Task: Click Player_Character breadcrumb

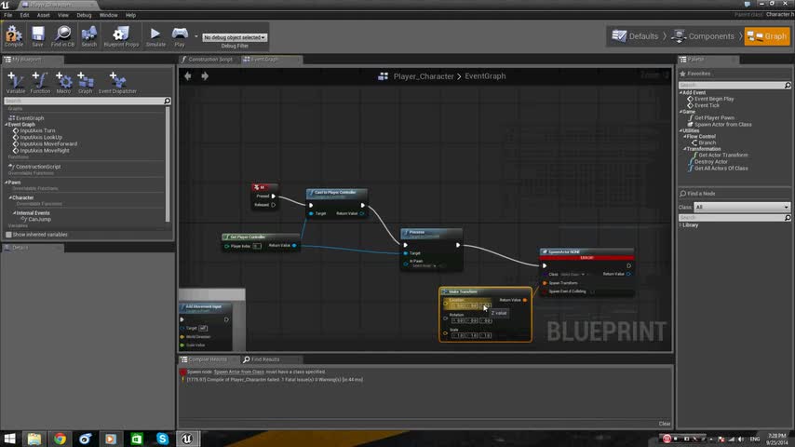Action: click(x=424, y=76)
